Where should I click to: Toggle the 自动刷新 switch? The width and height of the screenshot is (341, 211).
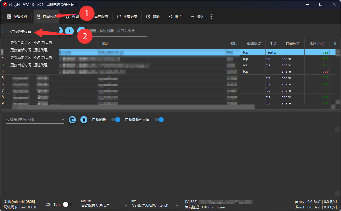click(116, 120)
